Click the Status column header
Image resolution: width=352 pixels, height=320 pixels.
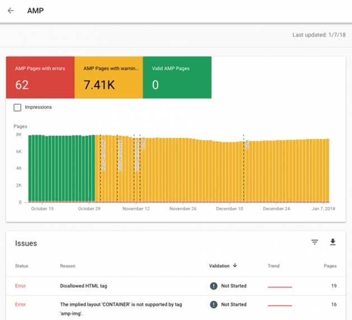coord(22,266)
